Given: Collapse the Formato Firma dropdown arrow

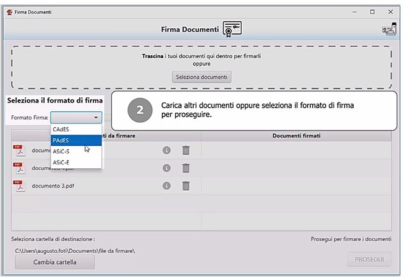Looking at the screenshot, I should click(x=96, y=118).
